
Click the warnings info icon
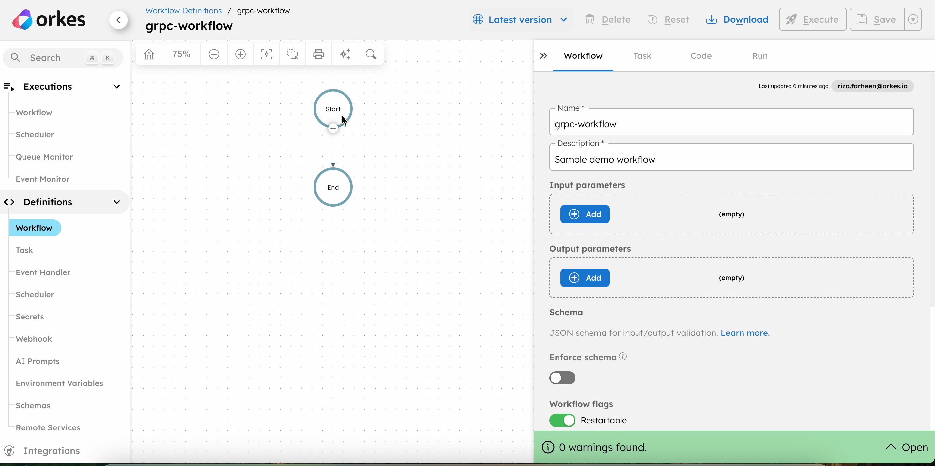point(548,447)
